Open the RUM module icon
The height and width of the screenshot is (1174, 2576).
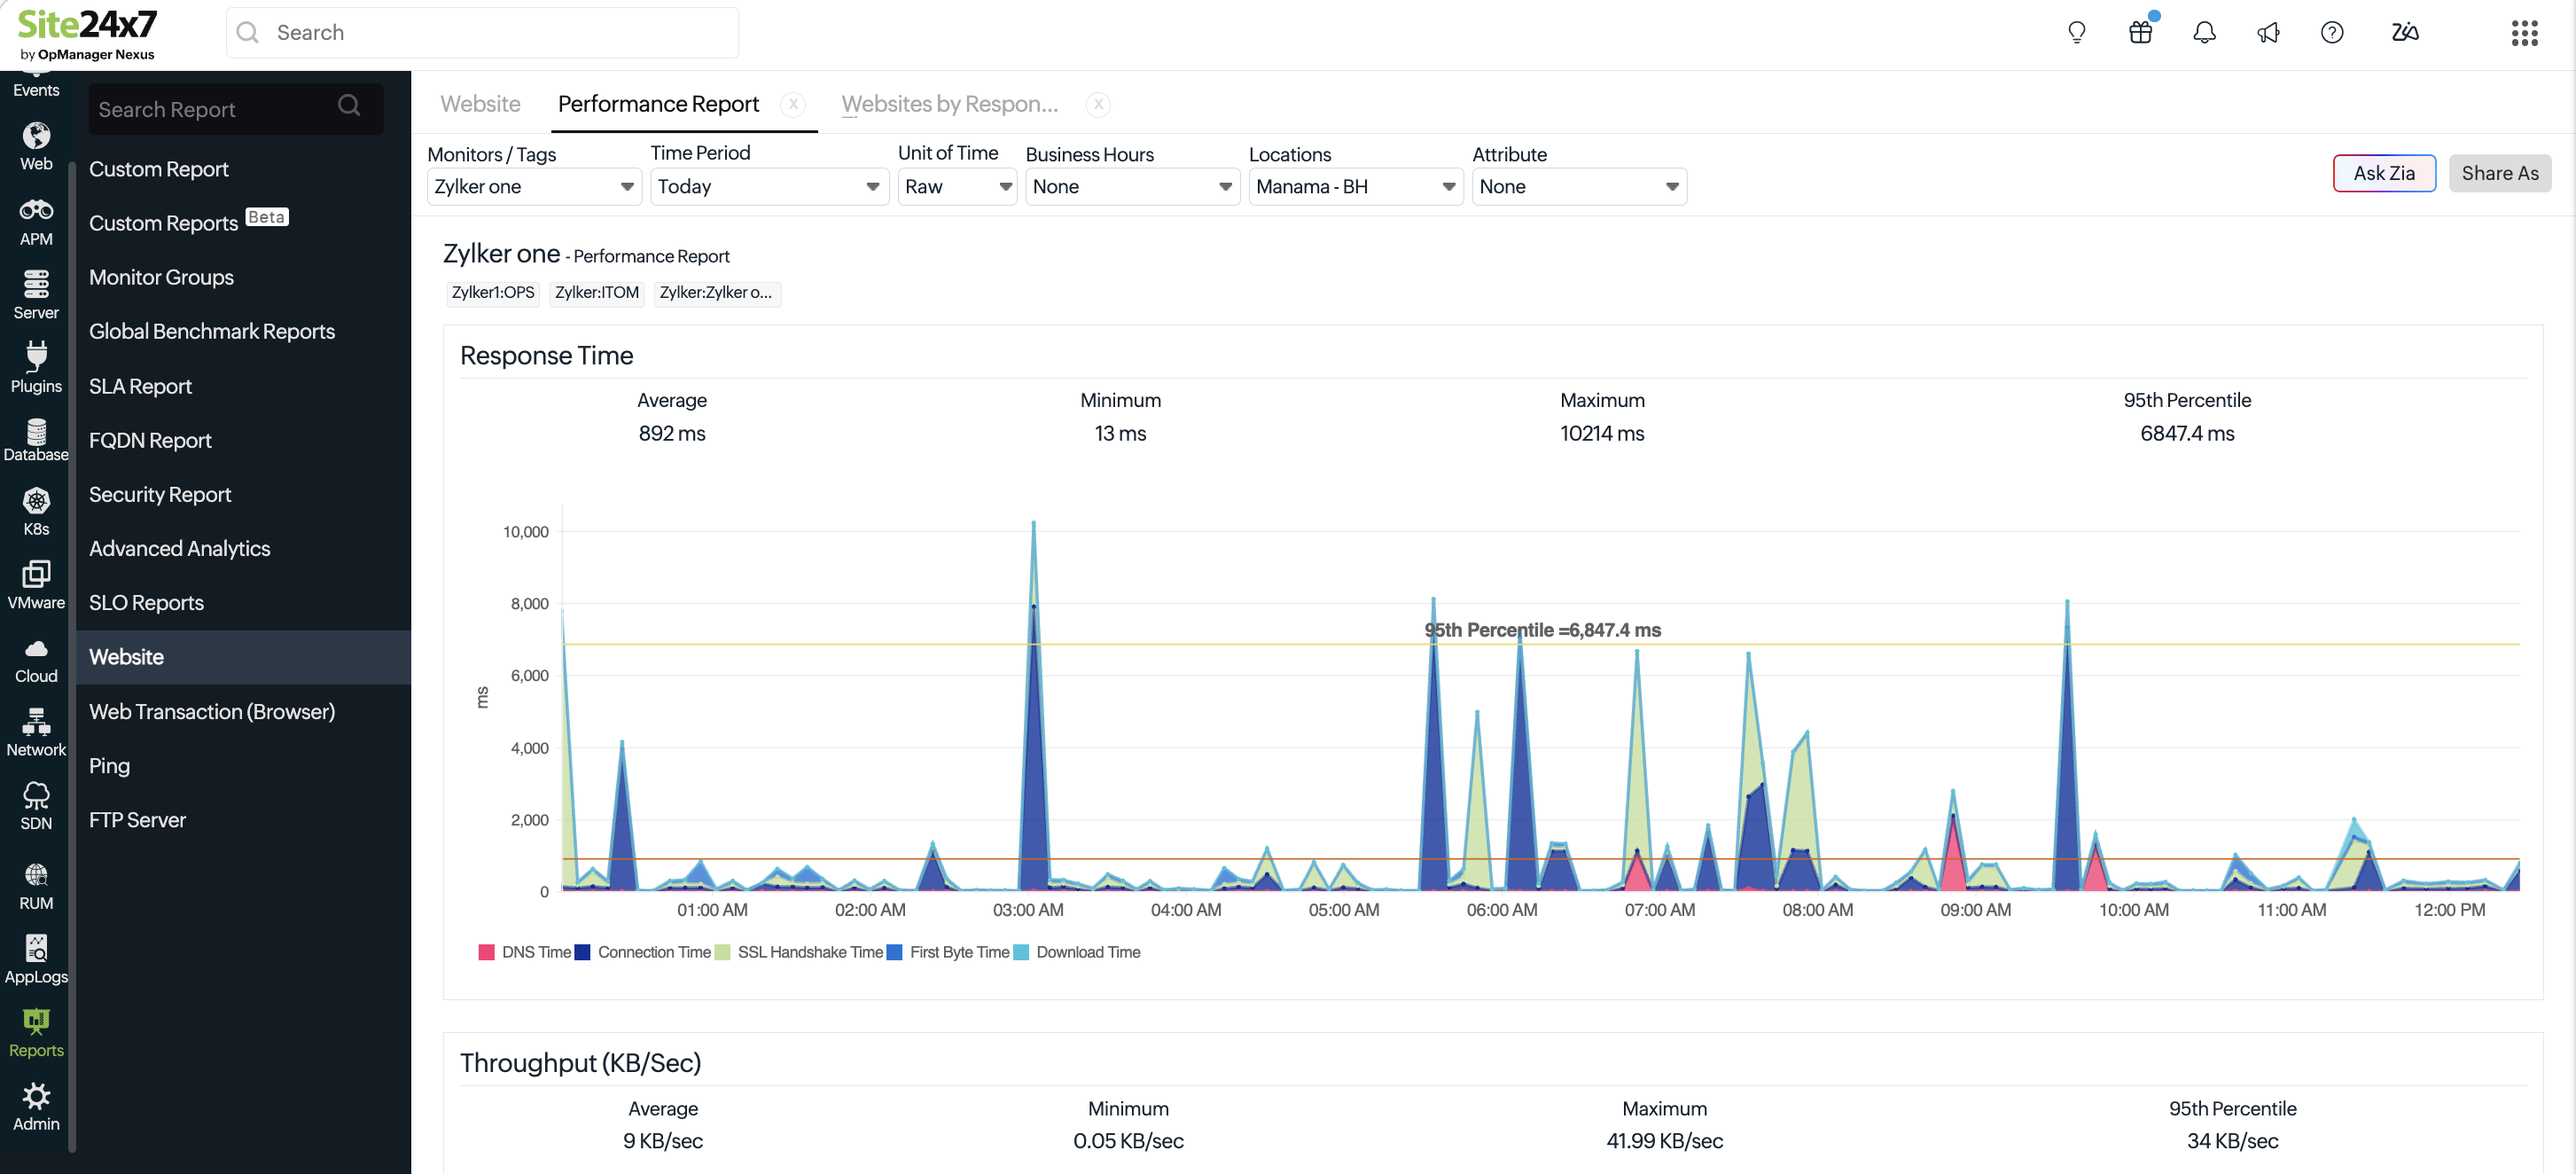[x=36, y=886]
